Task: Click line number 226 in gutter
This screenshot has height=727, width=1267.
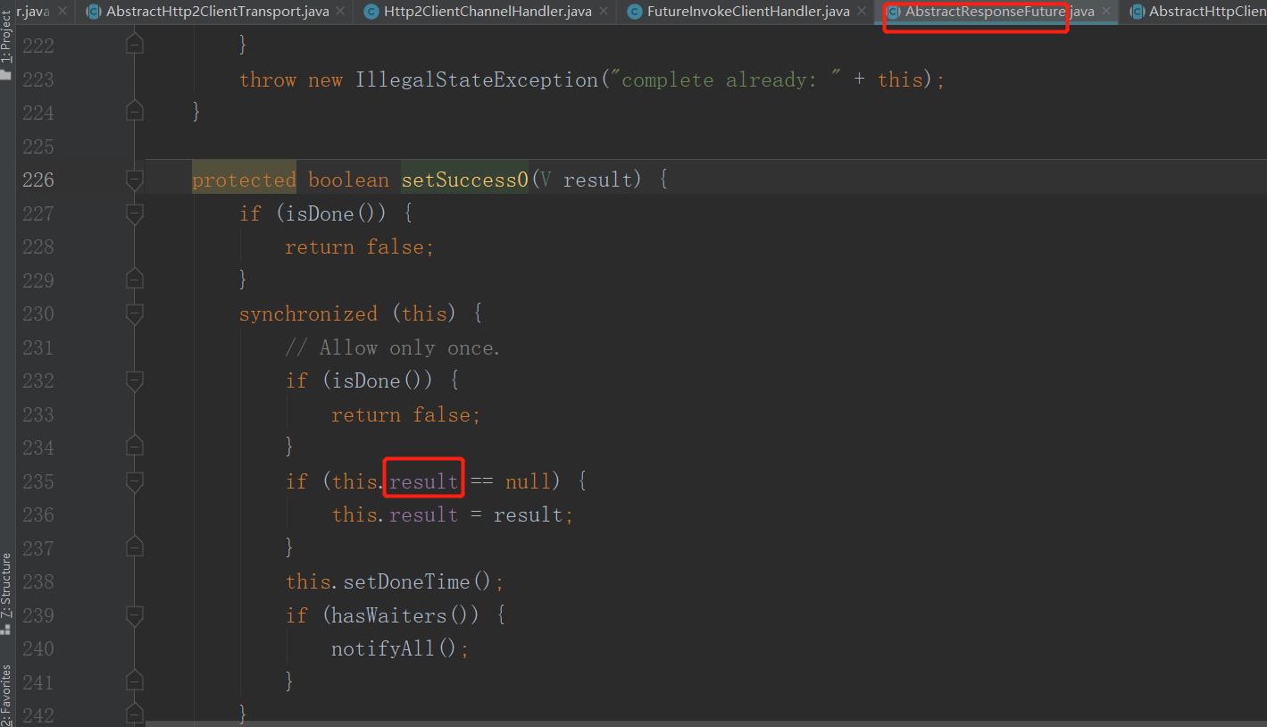Action: coord(38,180)
